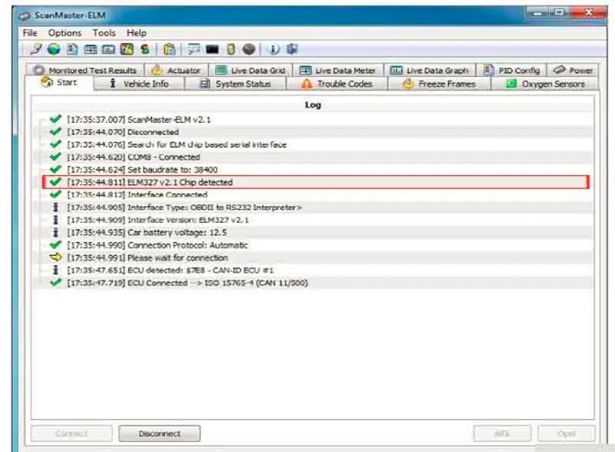Click the blue info toolbar icon

tap(274, 49)
